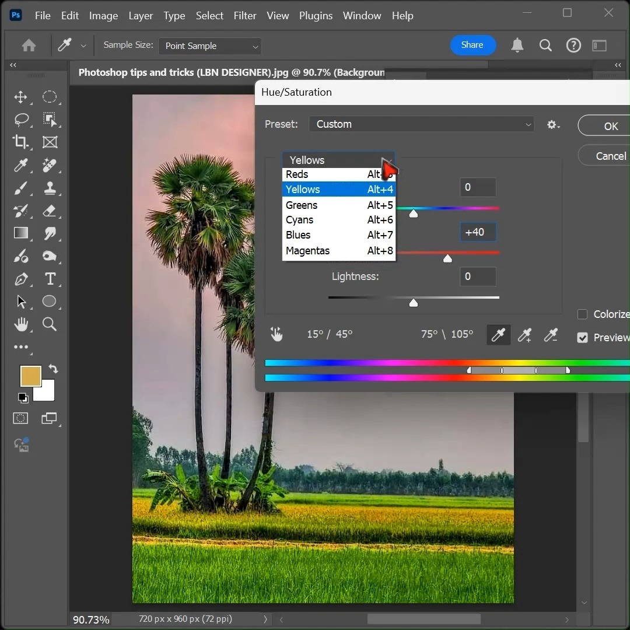Select the Clone Stamp tool
Viewport: 630px width, 630px height.
click(50, 188)
